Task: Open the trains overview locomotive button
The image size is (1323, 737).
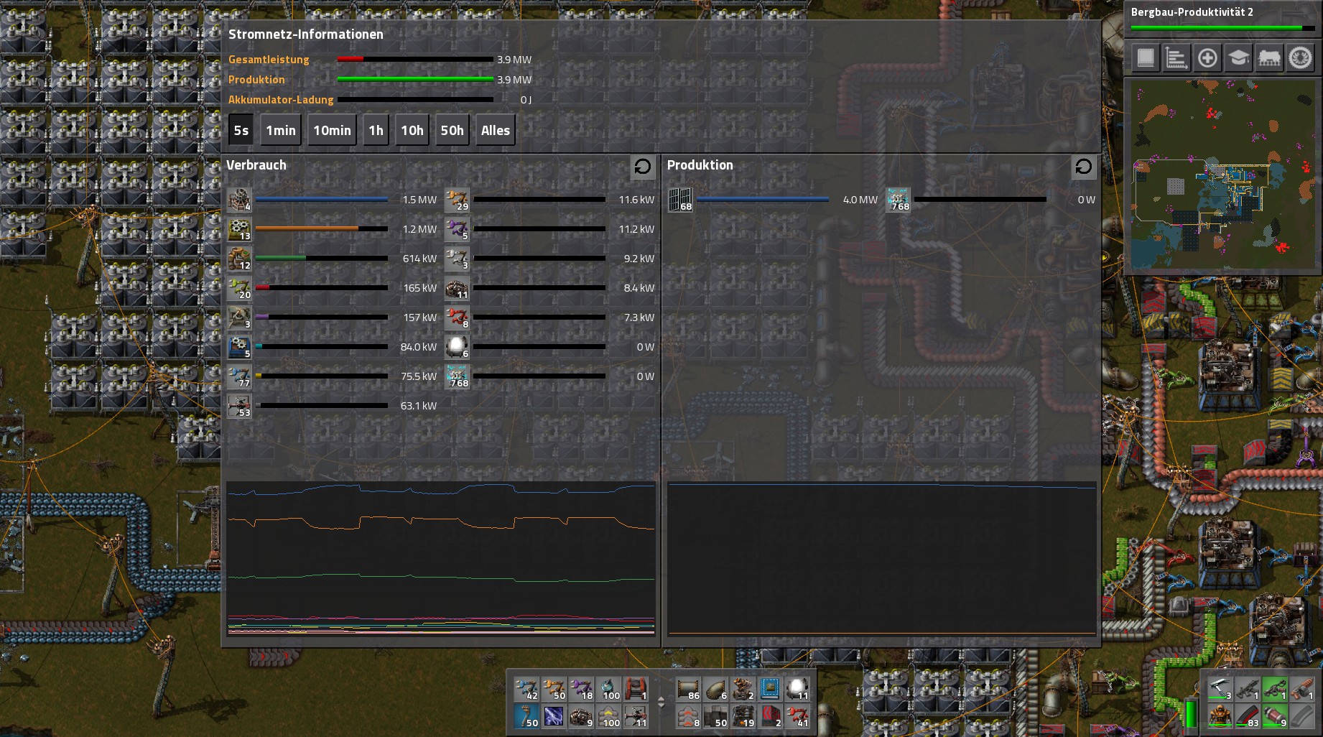Action: pos(1269,58)
